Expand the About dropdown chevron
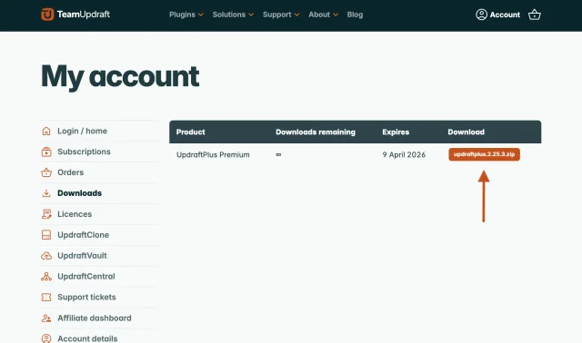The image size is (582, 343). [336, 15]
